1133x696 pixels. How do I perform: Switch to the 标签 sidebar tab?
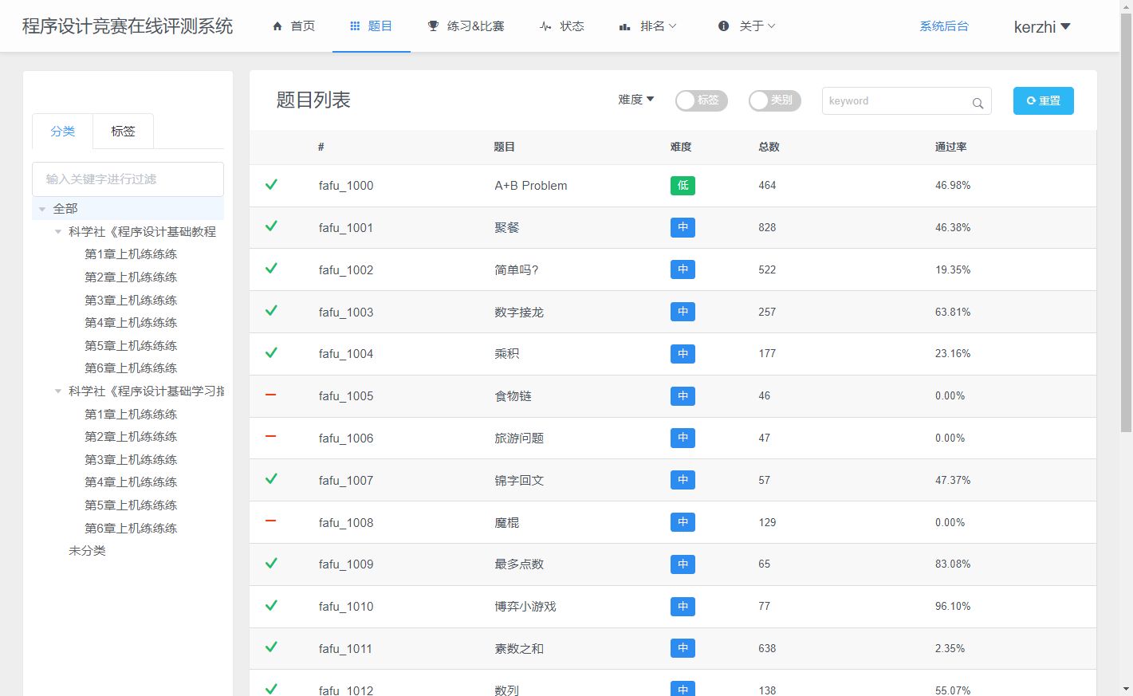pyautogui.click(x=123, y=132)
